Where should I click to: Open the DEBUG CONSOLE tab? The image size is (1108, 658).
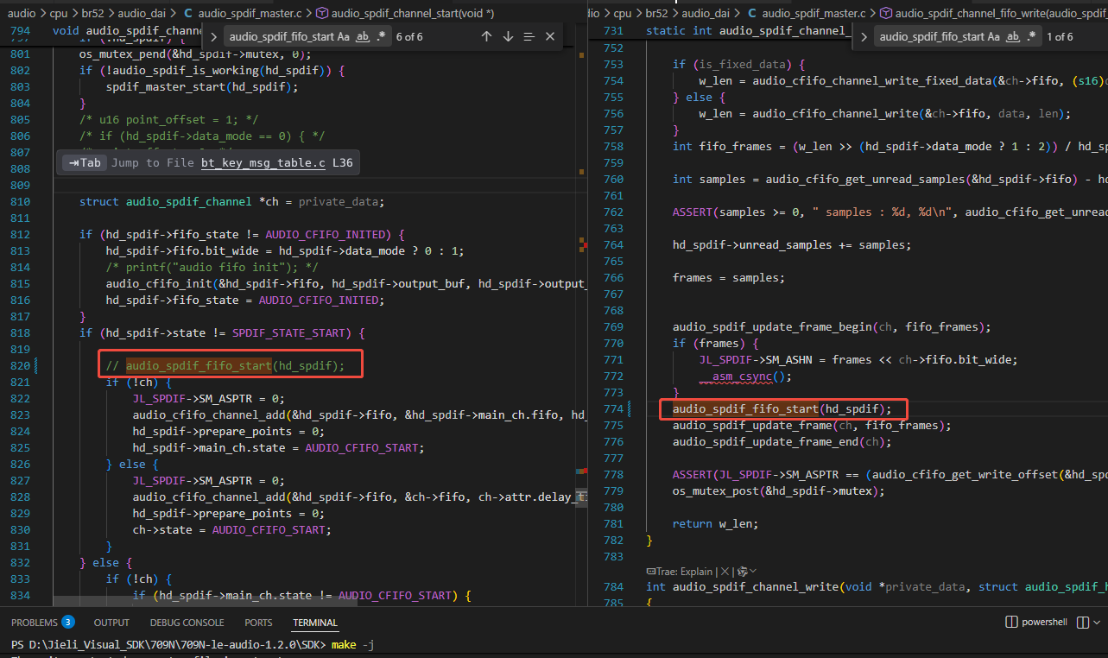pyautogui.click(x=187, y=623)
